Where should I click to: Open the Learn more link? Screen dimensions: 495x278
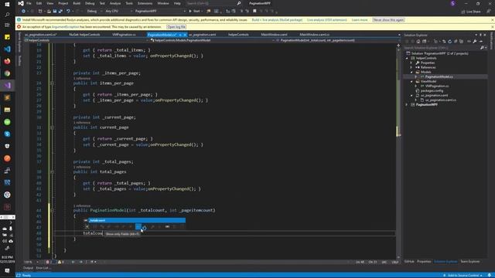(x=360, y=20)
